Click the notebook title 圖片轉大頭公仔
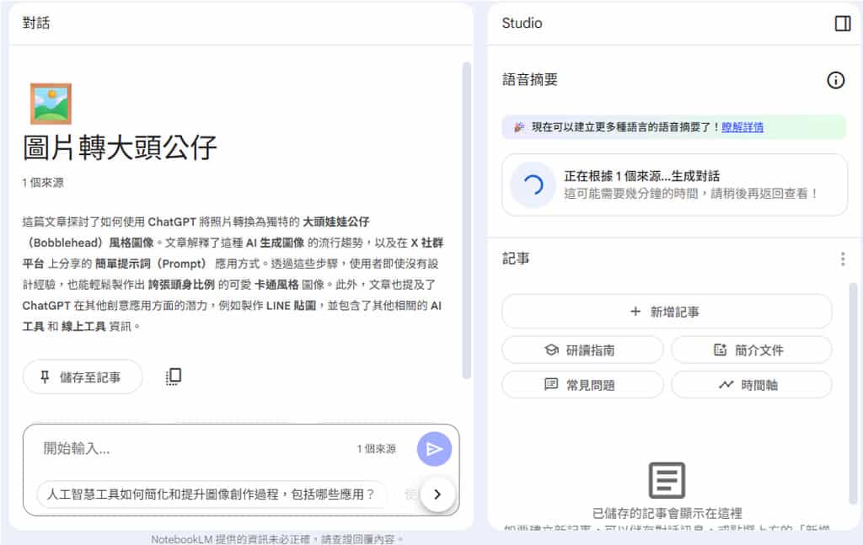The width and height of the screenshot is (863, 545). click(x=120, y=148)
